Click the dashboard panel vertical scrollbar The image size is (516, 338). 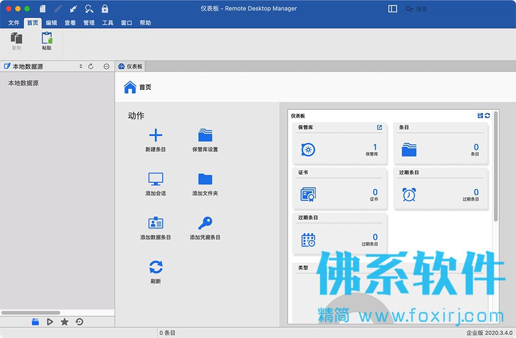tap(495, 167)
